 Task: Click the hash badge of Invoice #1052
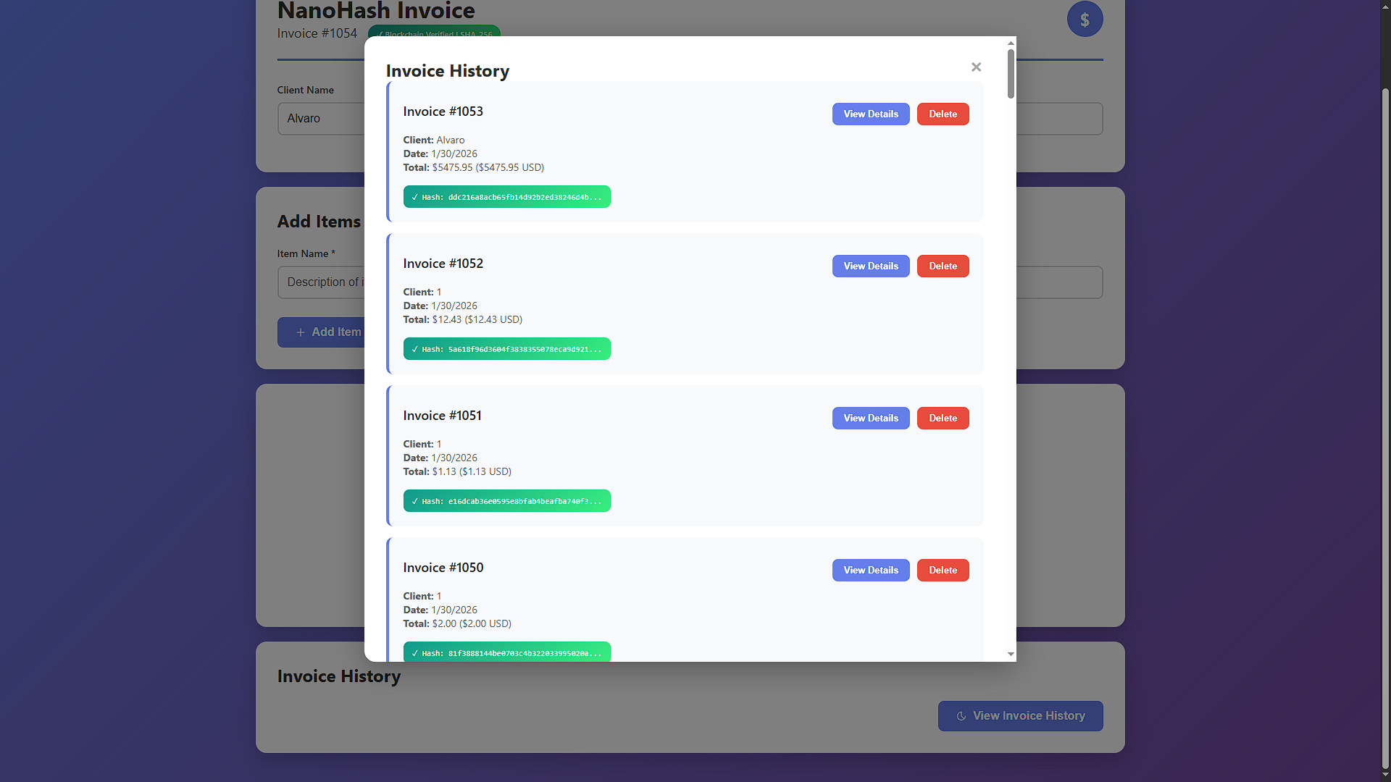tap(506, 349)
